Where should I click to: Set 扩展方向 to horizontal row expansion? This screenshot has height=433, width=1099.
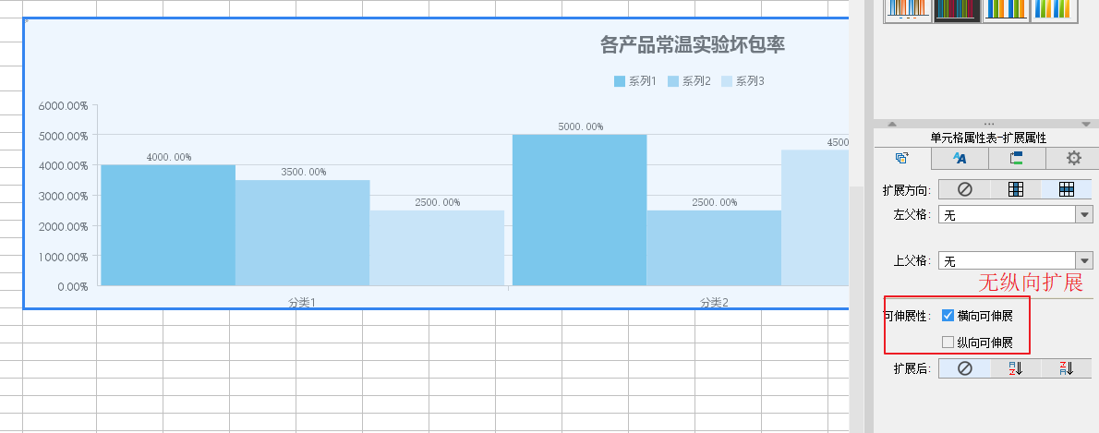coord(1066,189)
